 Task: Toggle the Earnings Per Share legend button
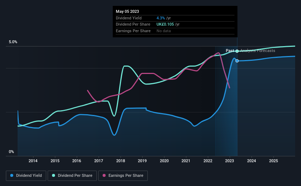[123, 176]
